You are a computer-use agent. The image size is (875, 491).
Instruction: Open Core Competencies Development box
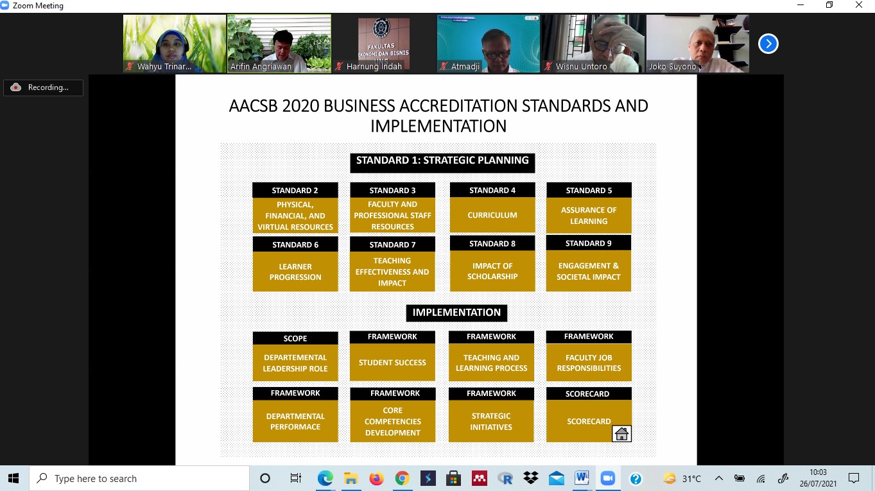392,421
